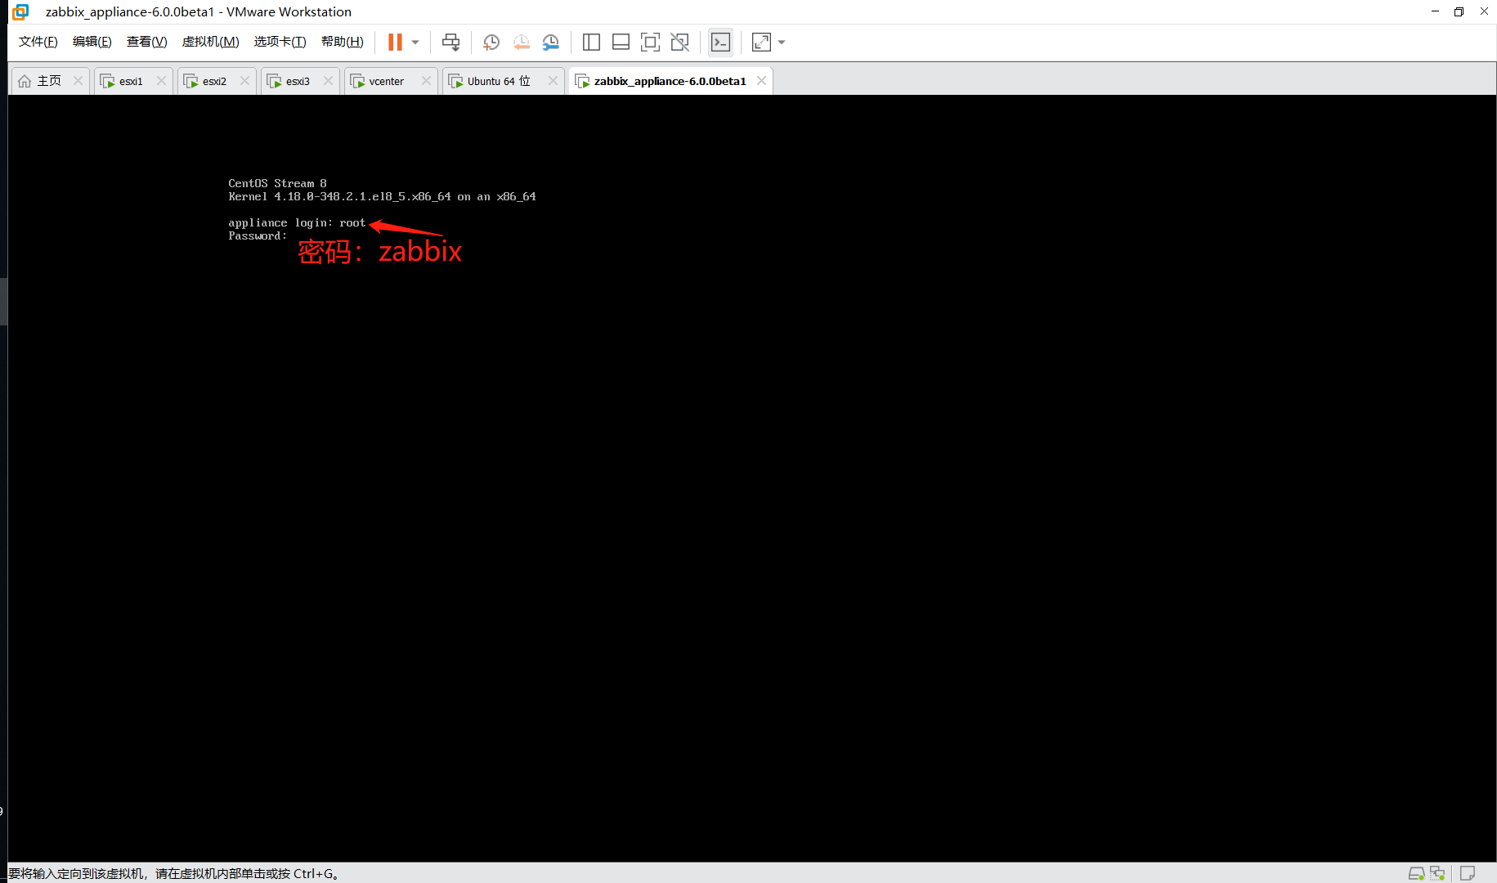
Task: Suspend the virtual machine with the pause icon
Action: tap(395, 42)
